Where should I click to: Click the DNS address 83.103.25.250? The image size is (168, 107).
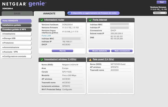point(117,39)
